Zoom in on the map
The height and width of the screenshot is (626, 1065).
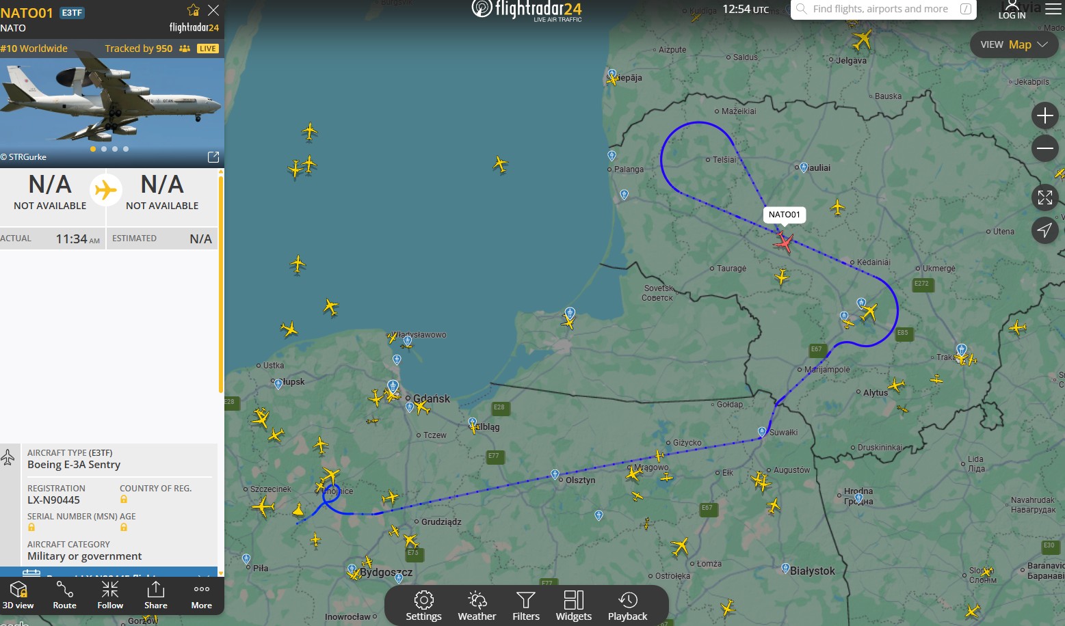click(1044, 115)
